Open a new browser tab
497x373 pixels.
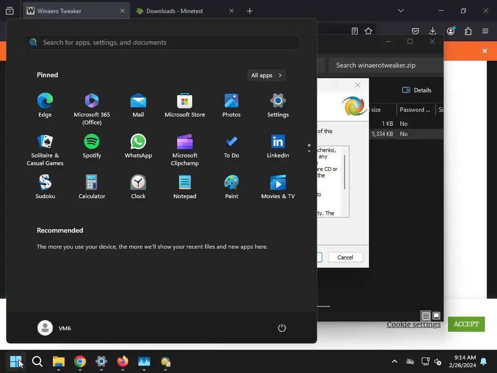point(250,11)
